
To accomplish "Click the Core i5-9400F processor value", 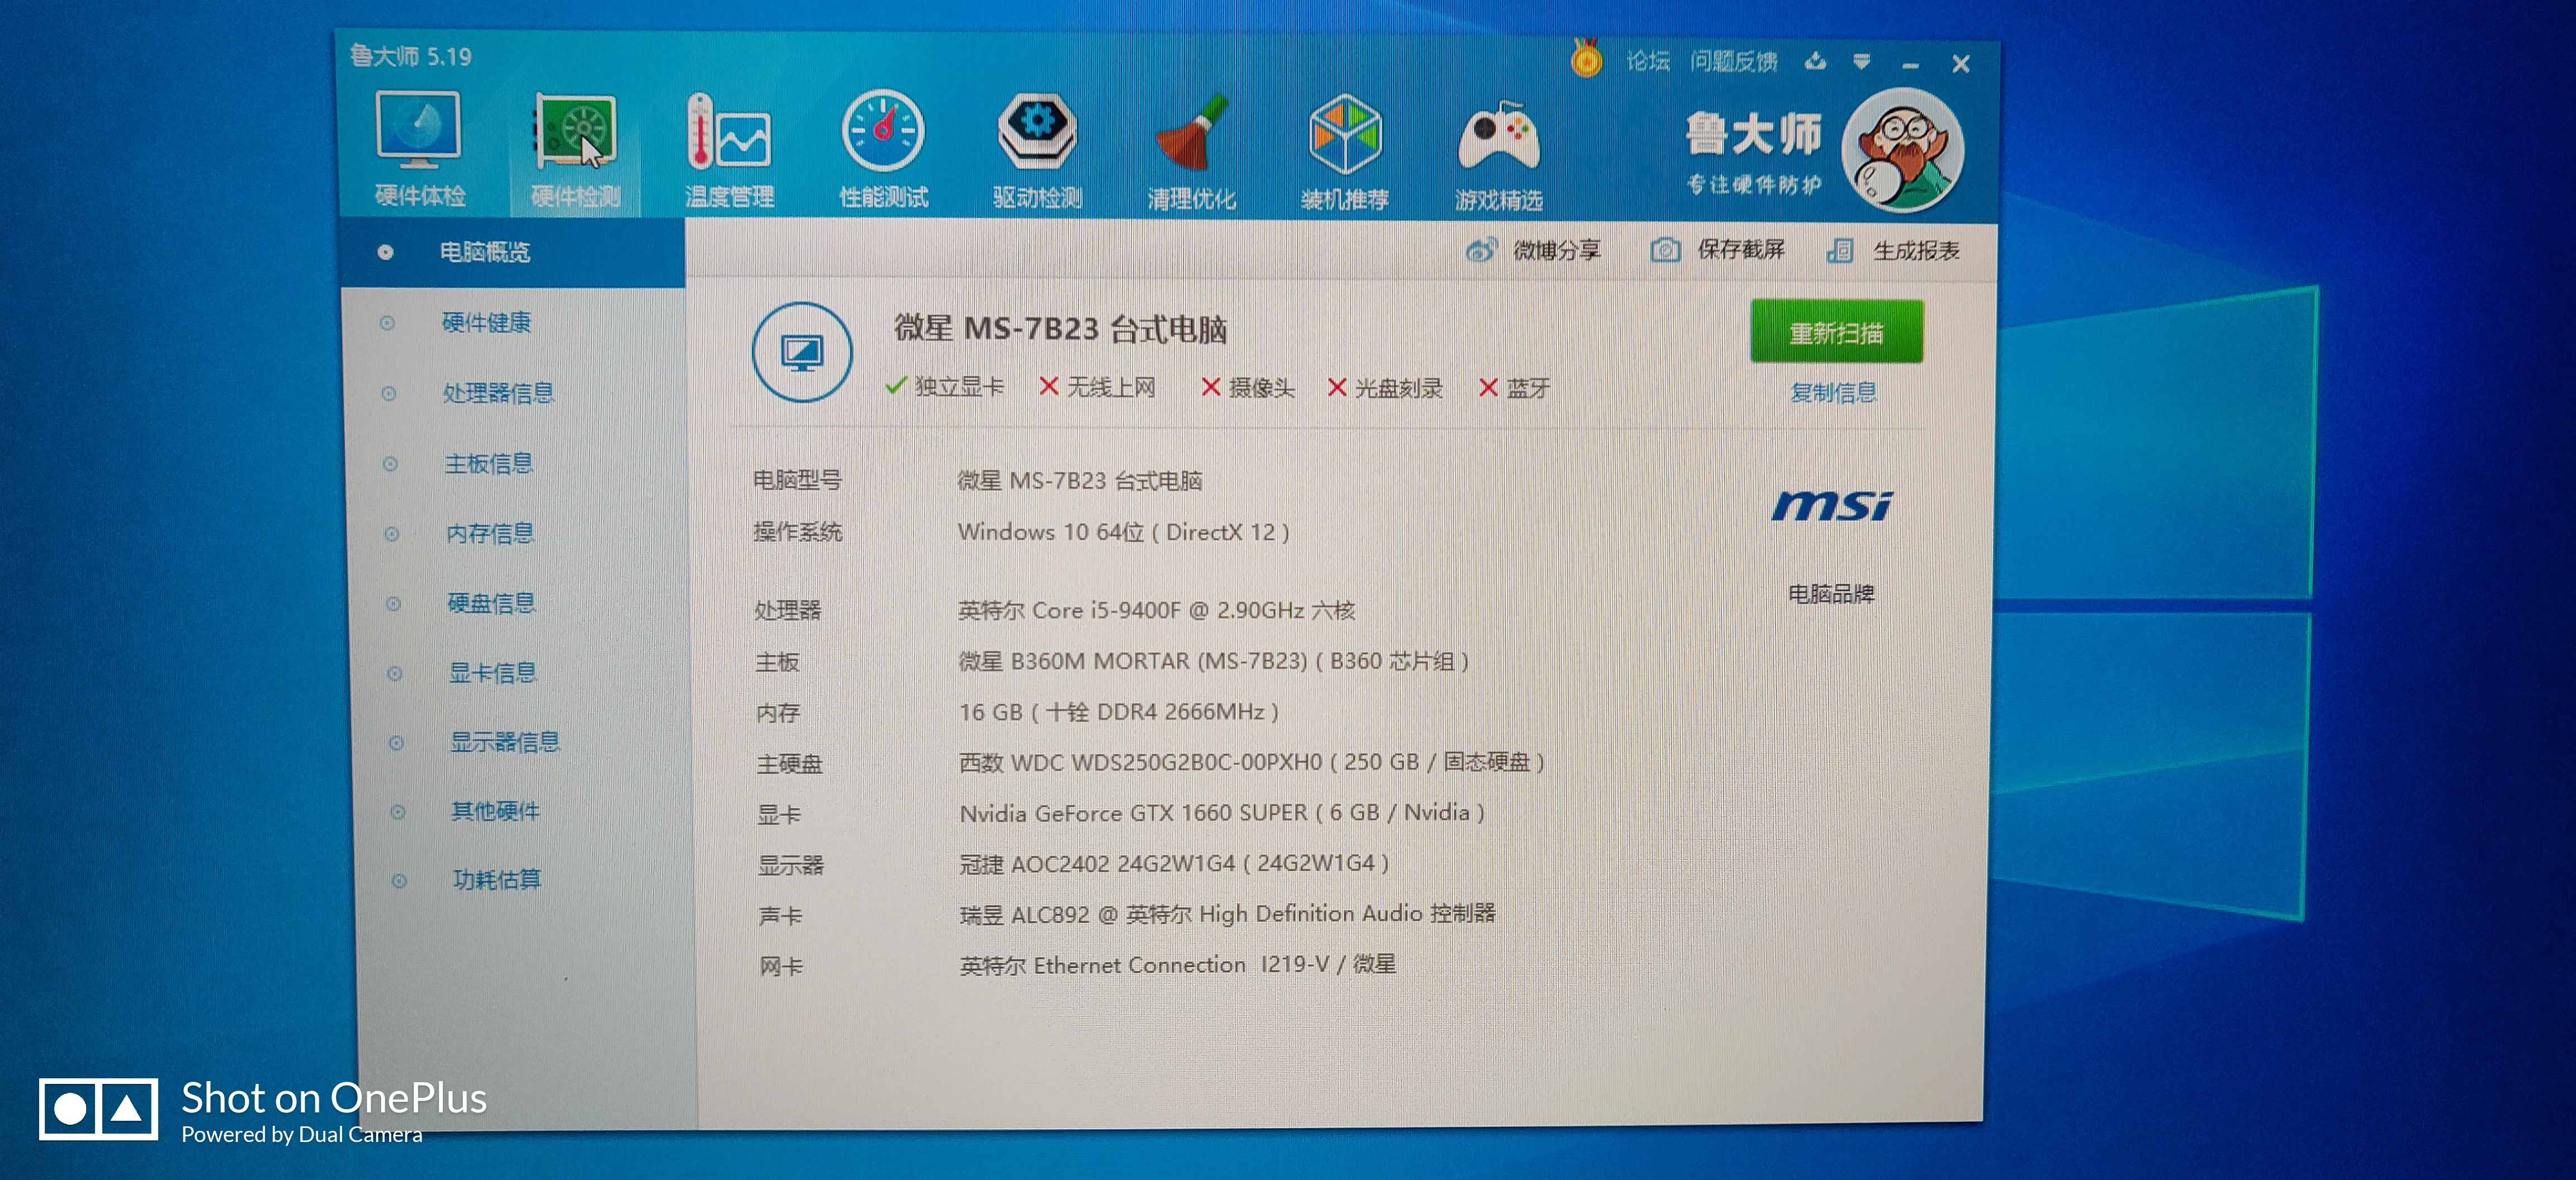I will tap(1157, 611).
